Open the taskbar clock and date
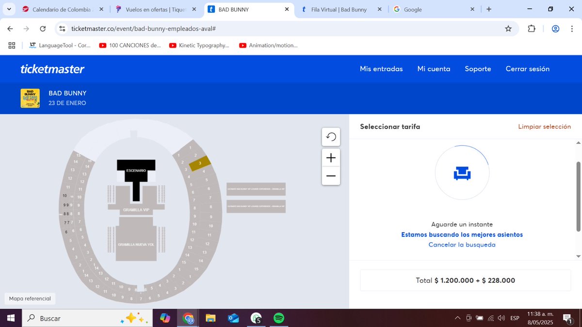Image resolution: width=582 pixels, height=327 pixels. (x=539, y=318)
